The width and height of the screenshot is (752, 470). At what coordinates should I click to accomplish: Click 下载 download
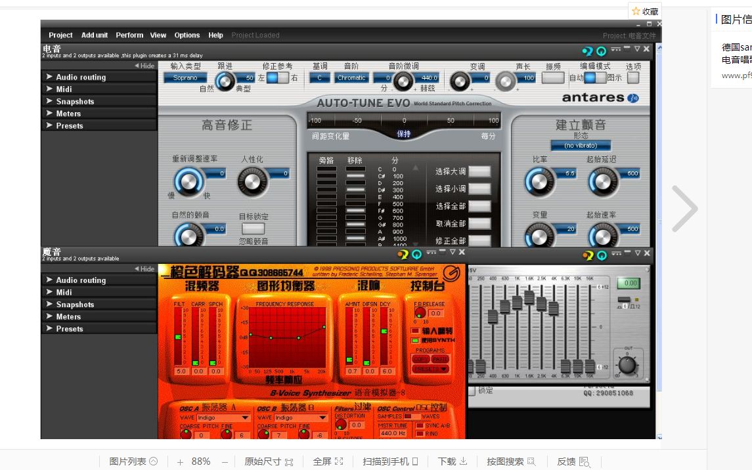(453, 461)
